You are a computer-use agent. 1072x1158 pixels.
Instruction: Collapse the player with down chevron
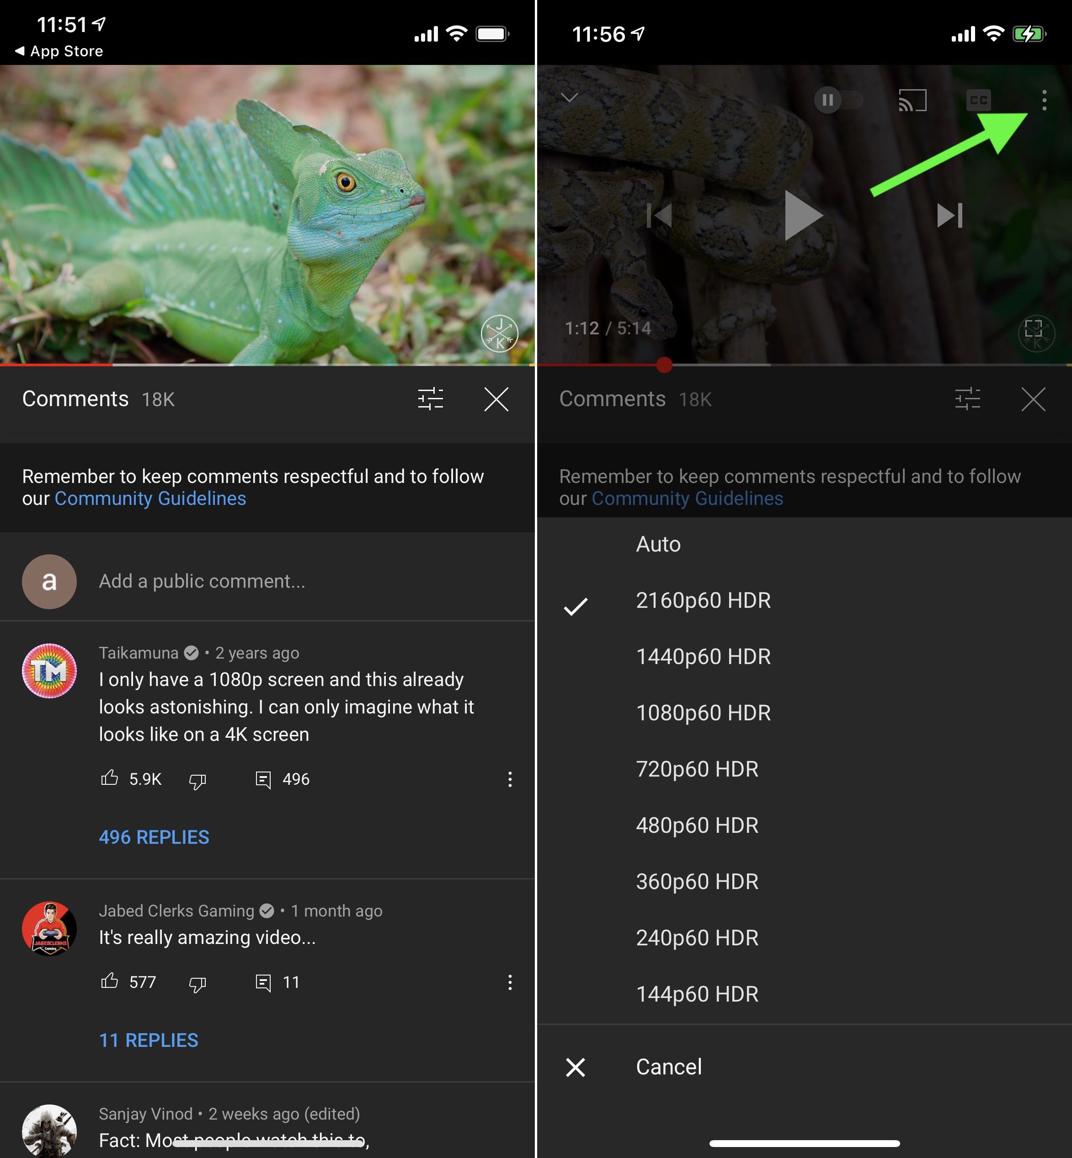570,97
